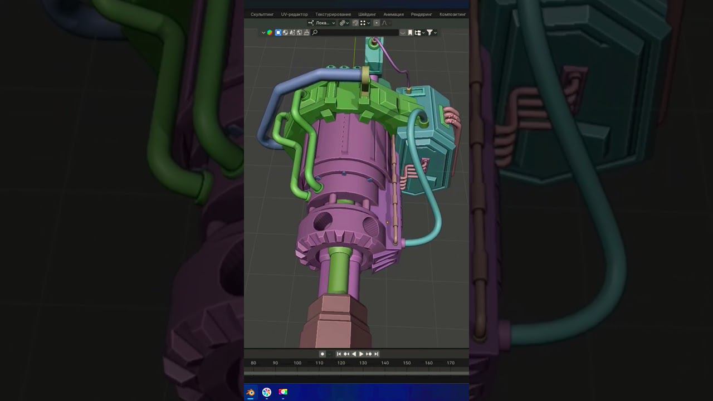Click frame 120 on the timeline ruler
This screenshot has width=713, height=401.
(341, 363)
